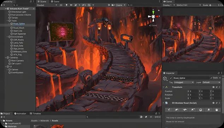Viewport: 224px width, 128px height.
Task: Click Project panel search by type icon
Action: click(x=141, y=117)
